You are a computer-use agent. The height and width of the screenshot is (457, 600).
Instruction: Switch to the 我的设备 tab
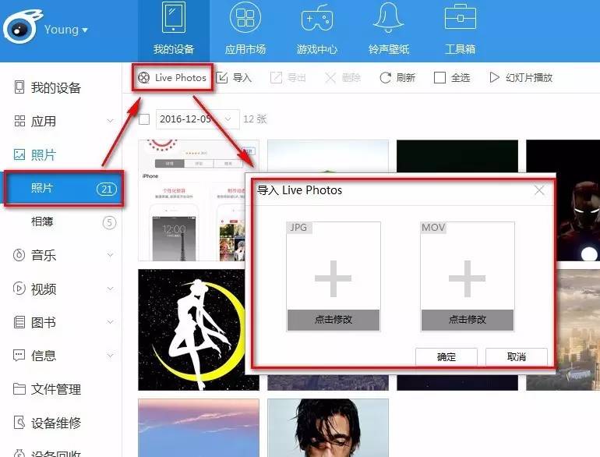point(174,30)
